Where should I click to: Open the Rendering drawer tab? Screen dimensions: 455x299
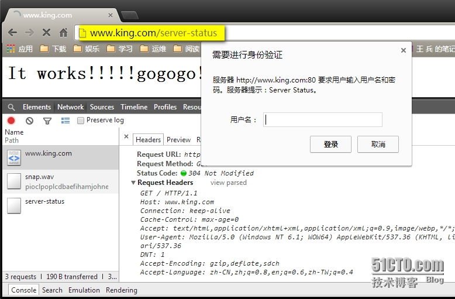(122, 290)
